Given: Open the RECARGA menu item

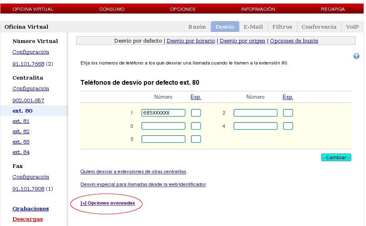Looking at the screenshot, I should coord(333,9).
